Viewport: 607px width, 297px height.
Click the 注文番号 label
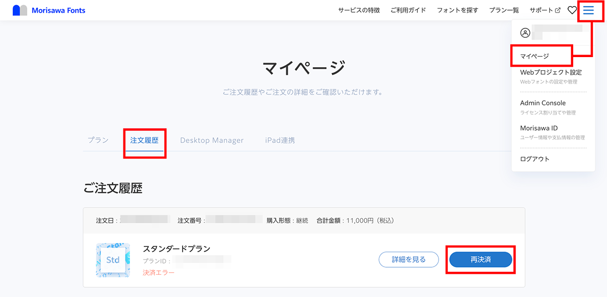tap(190, 221)
